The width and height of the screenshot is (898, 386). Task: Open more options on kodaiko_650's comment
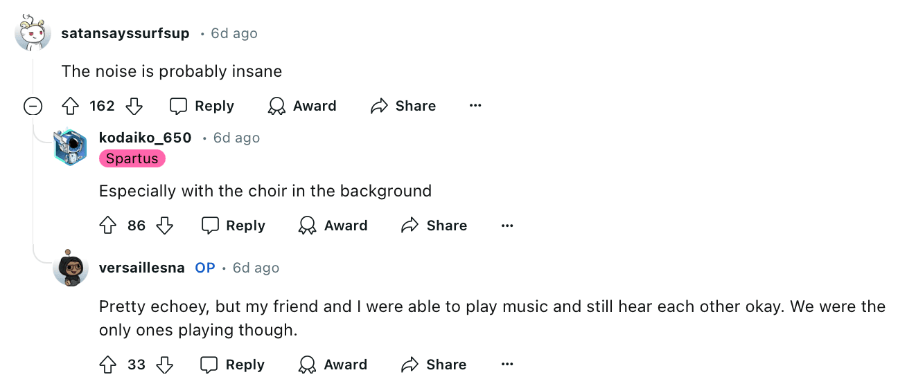pyautogui.click(x=507, y=226)
